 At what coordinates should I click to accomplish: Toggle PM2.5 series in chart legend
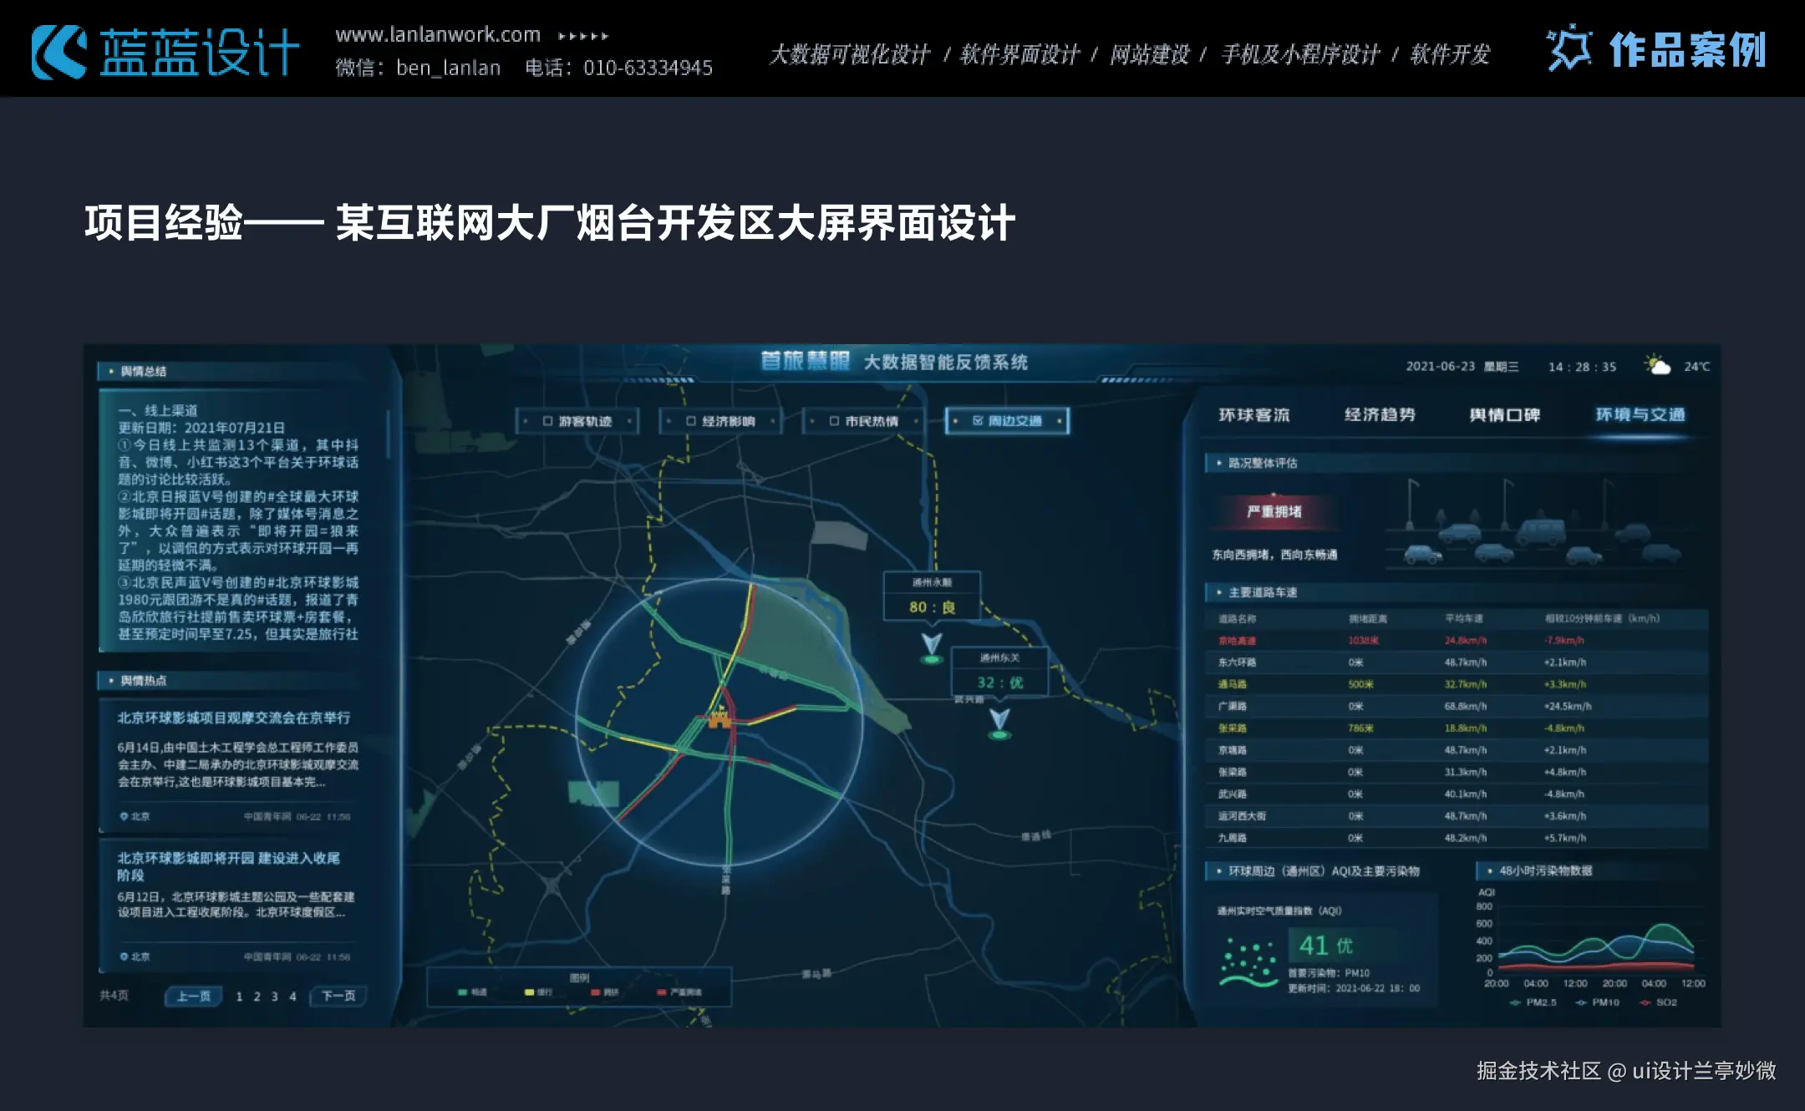pos(1534,1002)
